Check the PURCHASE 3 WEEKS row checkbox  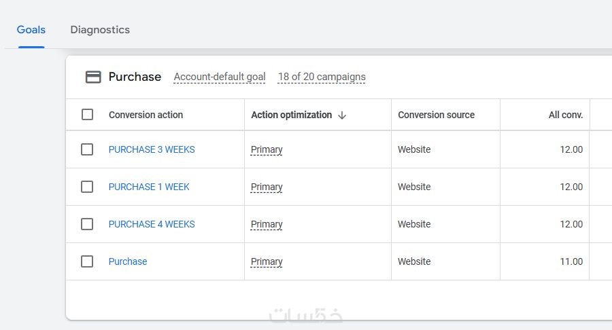click(x=87, y=149)
